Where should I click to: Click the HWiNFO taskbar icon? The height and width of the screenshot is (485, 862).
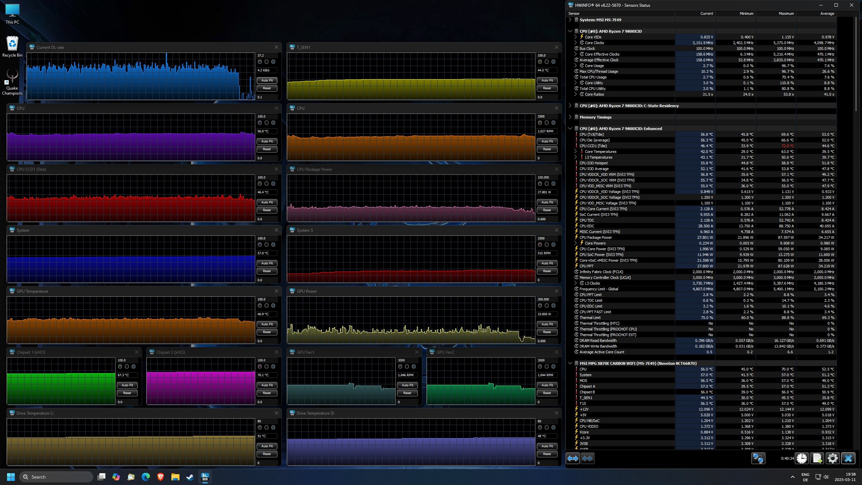point(205,477)
